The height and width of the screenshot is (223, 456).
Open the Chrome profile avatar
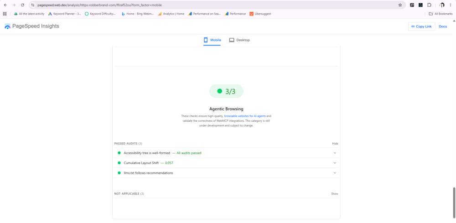point(442,5)
